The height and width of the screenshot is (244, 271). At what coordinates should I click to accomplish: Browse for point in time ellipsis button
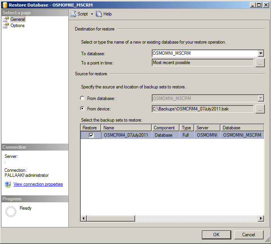(260, 63)
